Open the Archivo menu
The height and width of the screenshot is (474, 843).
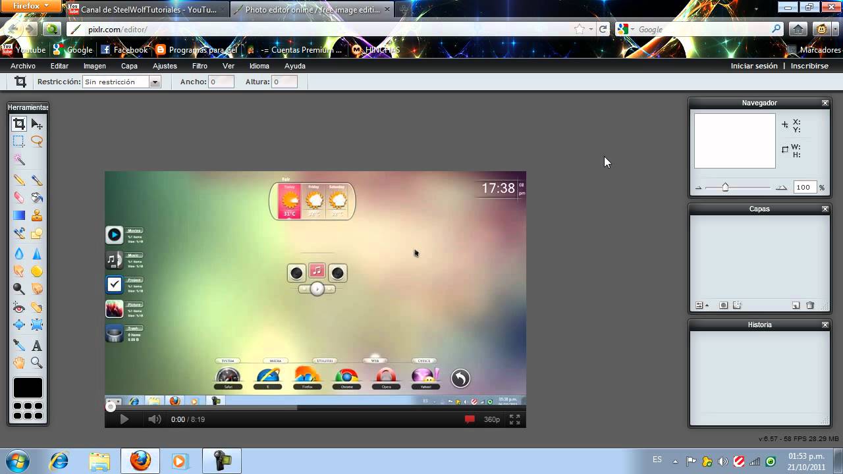[x=23, y=66]
